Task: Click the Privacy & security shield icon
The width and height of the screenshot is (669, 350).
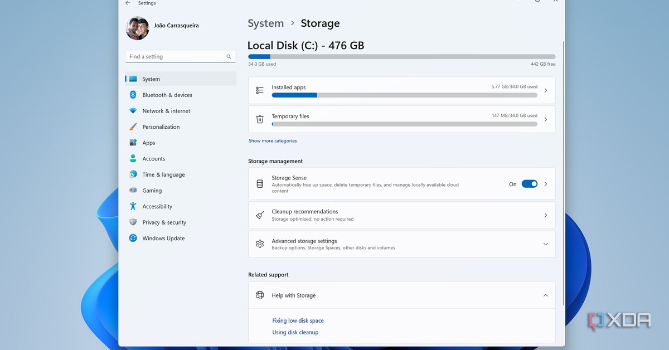Action: (x=133, y=222)
